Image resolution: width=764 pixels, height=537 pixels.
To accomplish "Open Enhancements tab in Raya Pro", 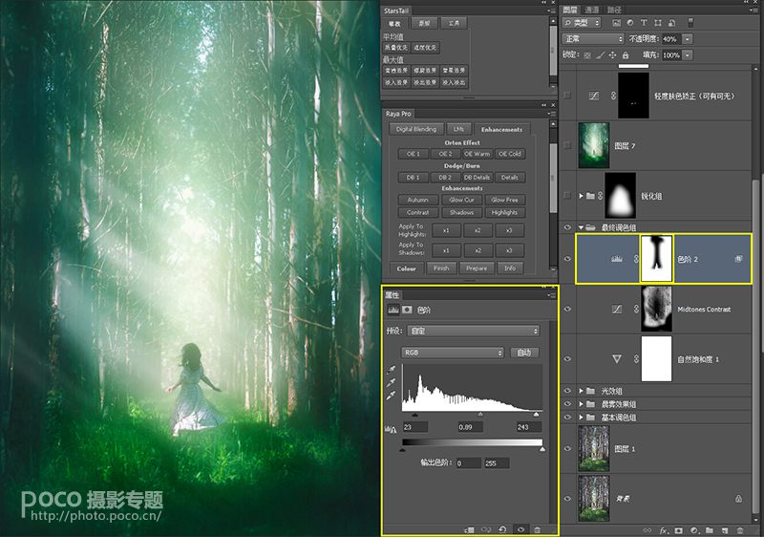I will [501, 129].
